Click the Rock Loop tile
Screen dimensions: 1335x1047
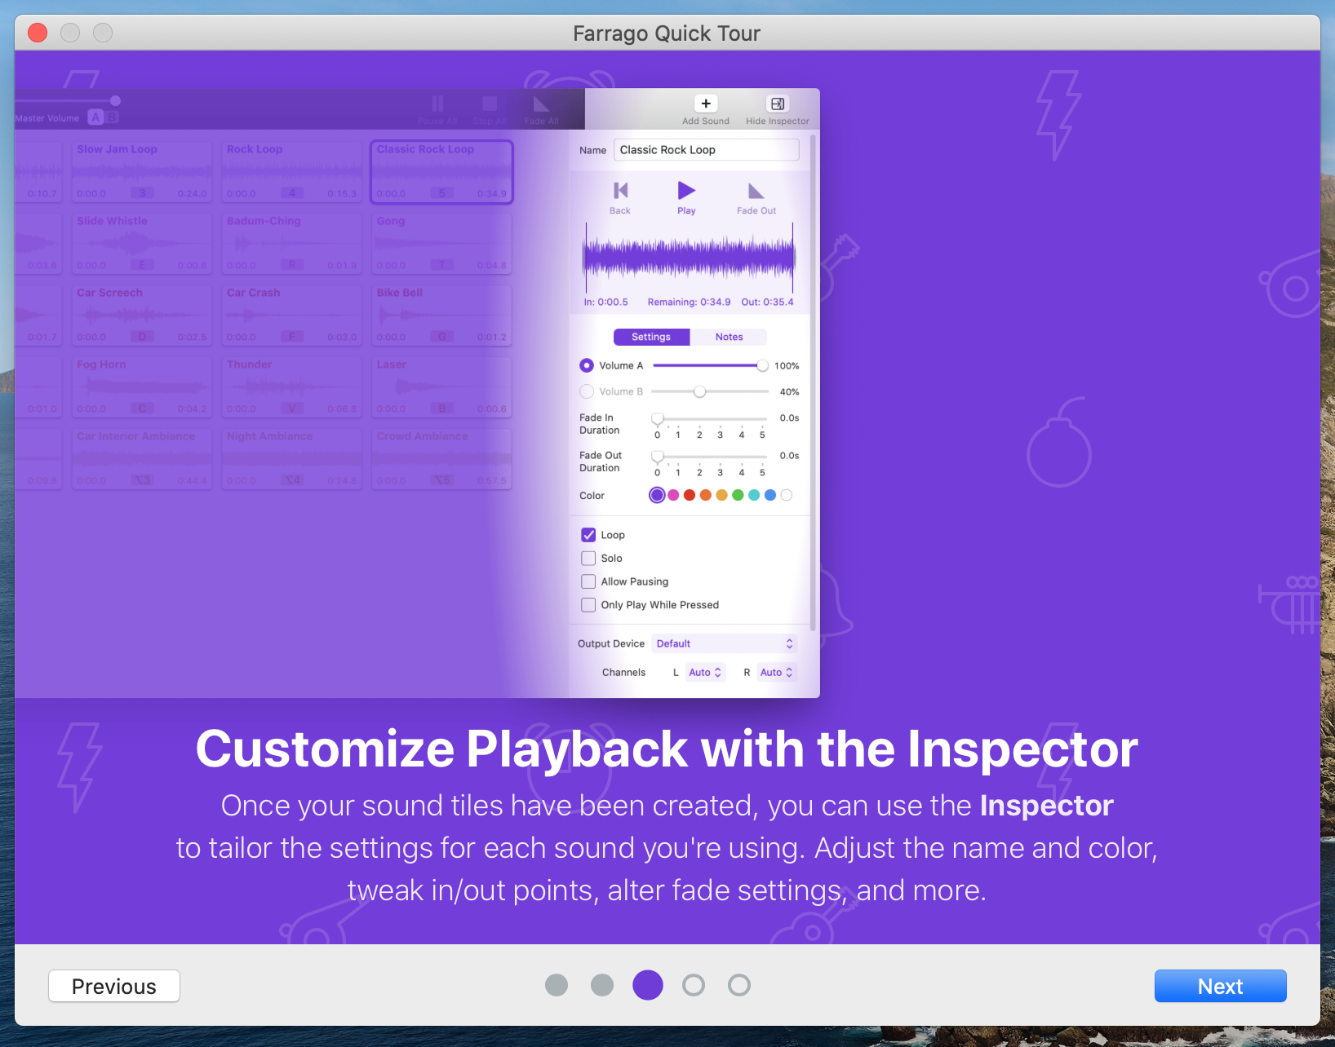pos(291,172)
